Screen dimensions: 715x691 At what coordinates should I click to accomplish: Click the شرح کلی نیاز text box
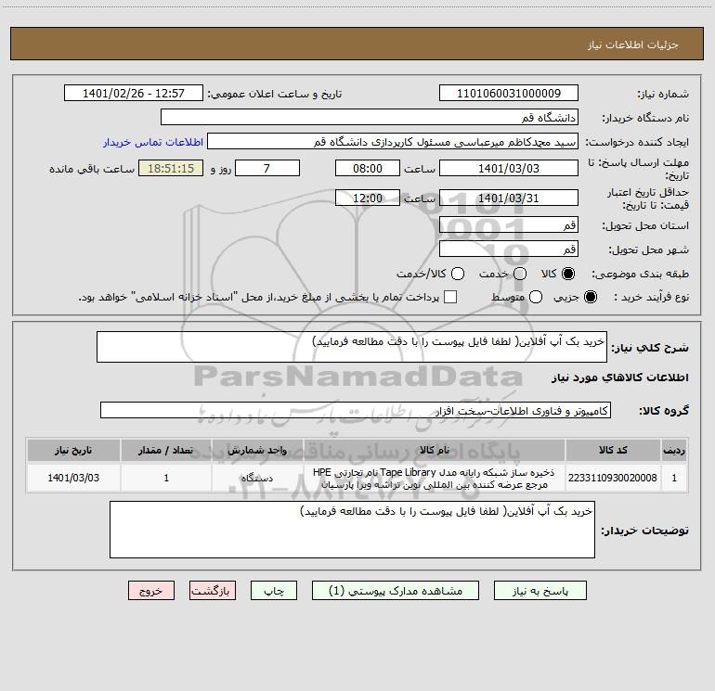coord(352,347)
